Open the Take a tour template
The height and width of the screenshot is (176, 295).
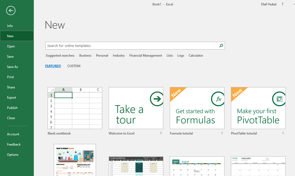(136, 108)
